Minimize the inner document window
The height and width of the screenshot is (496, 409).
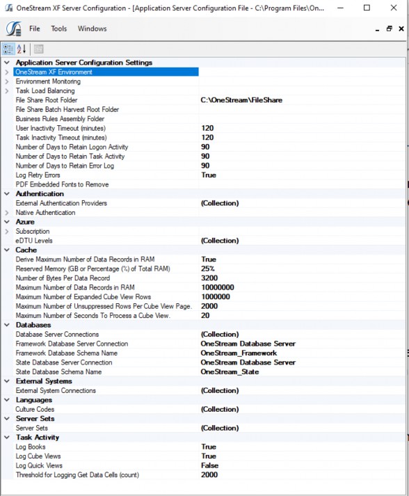[378, 29]
